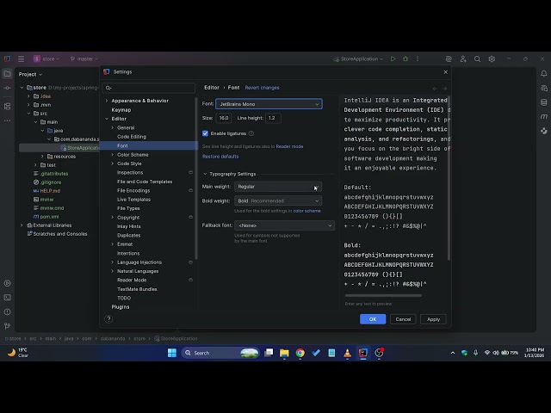Click the font Size field
551x413 pixels.
click(224, 118)
